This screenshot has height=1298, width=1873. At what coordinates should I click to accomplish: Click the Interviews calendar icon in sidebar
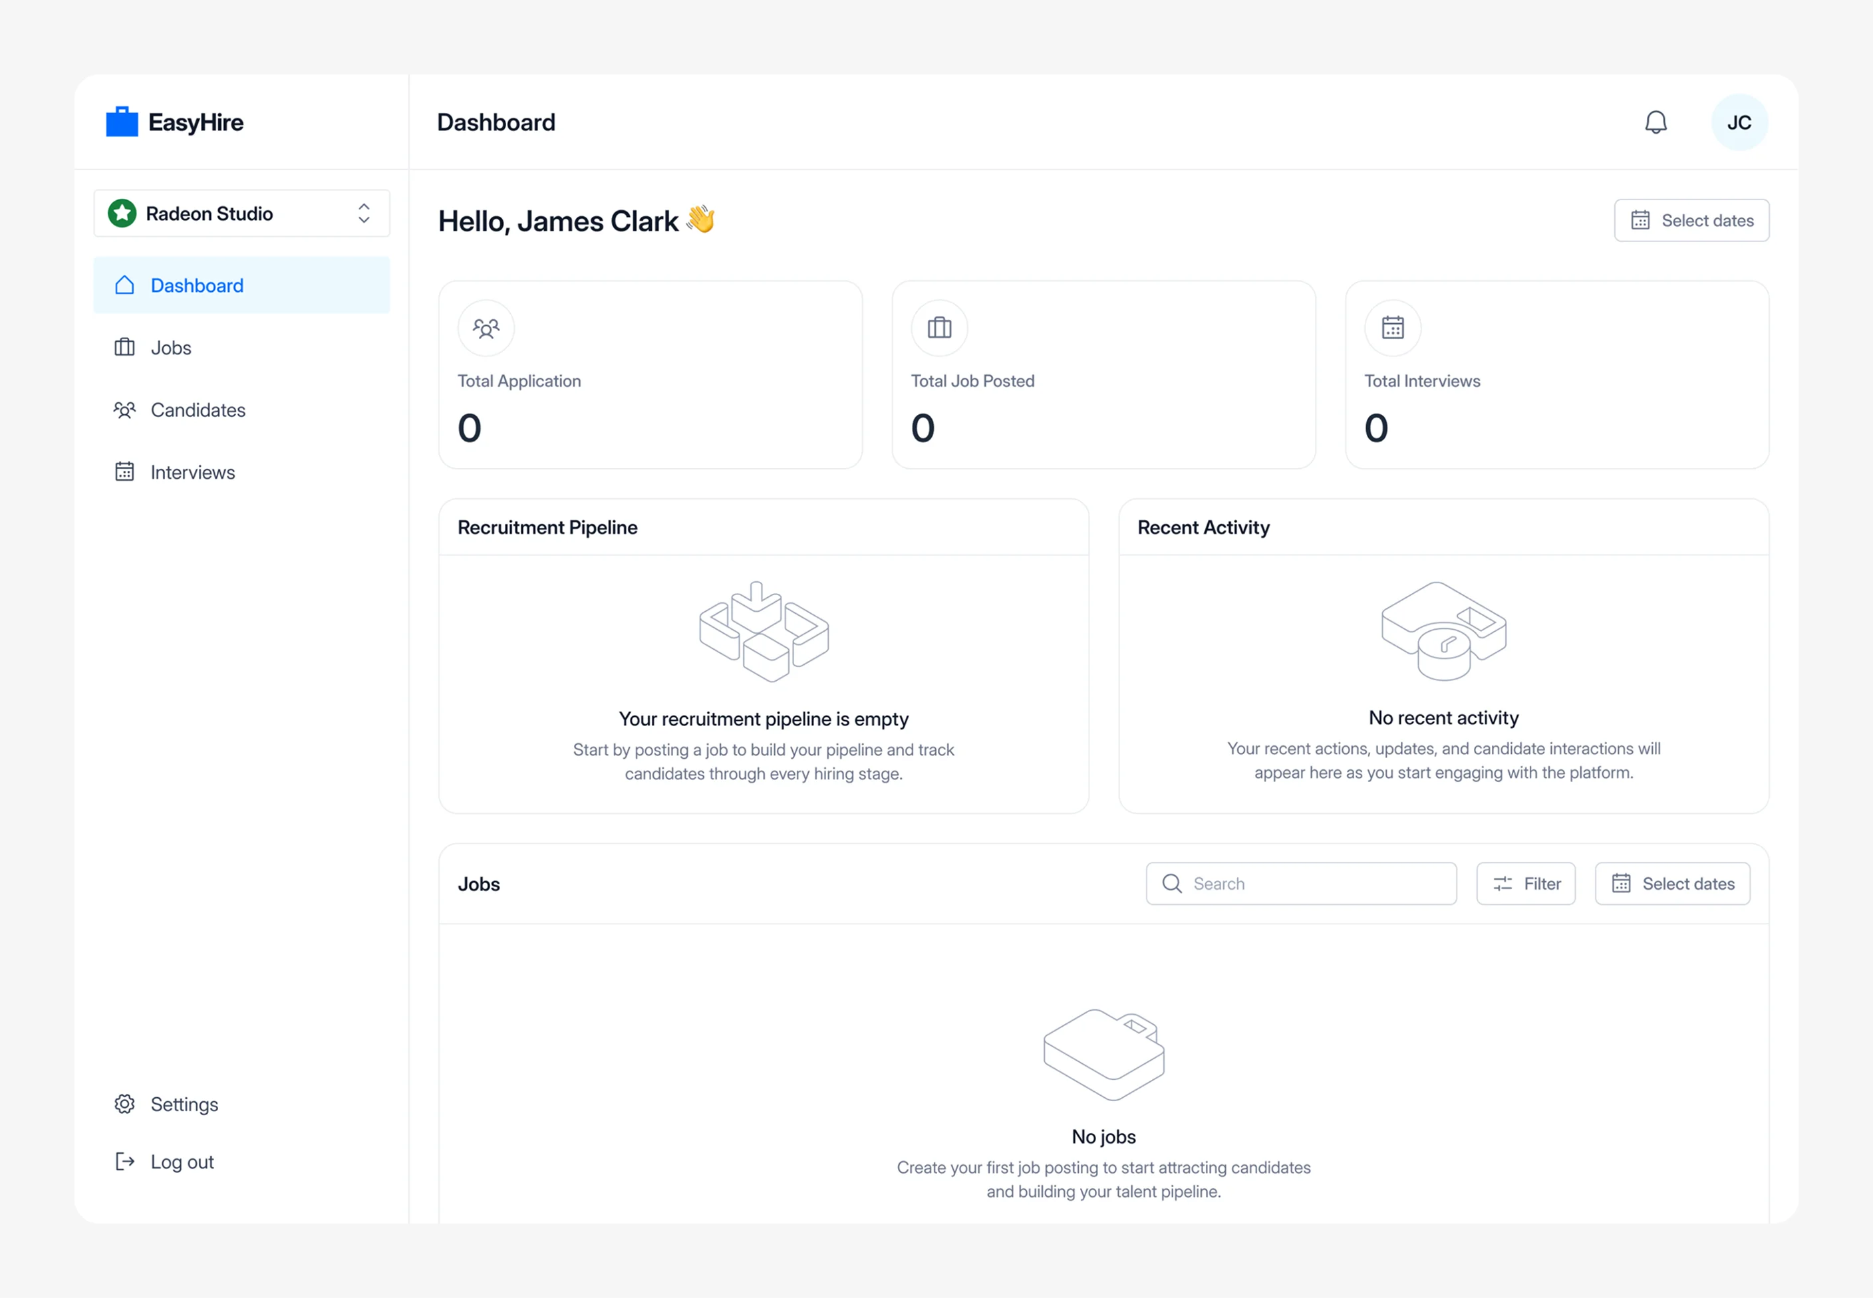(124, 471)
